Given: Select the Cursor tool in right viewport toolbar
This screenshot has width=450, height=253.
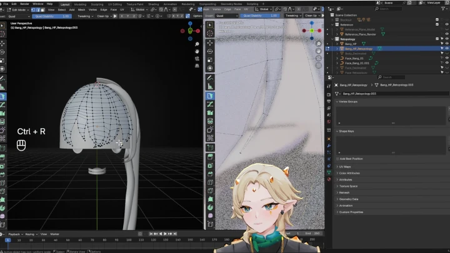Looking at the screenshot, I should pos(210,33).
